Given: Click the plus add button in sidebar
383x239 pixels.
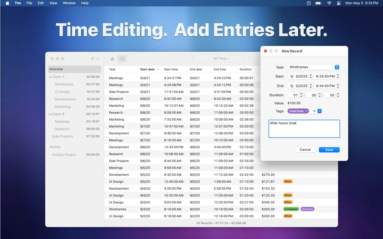Looking at the screenshot, I should (92, 59).
